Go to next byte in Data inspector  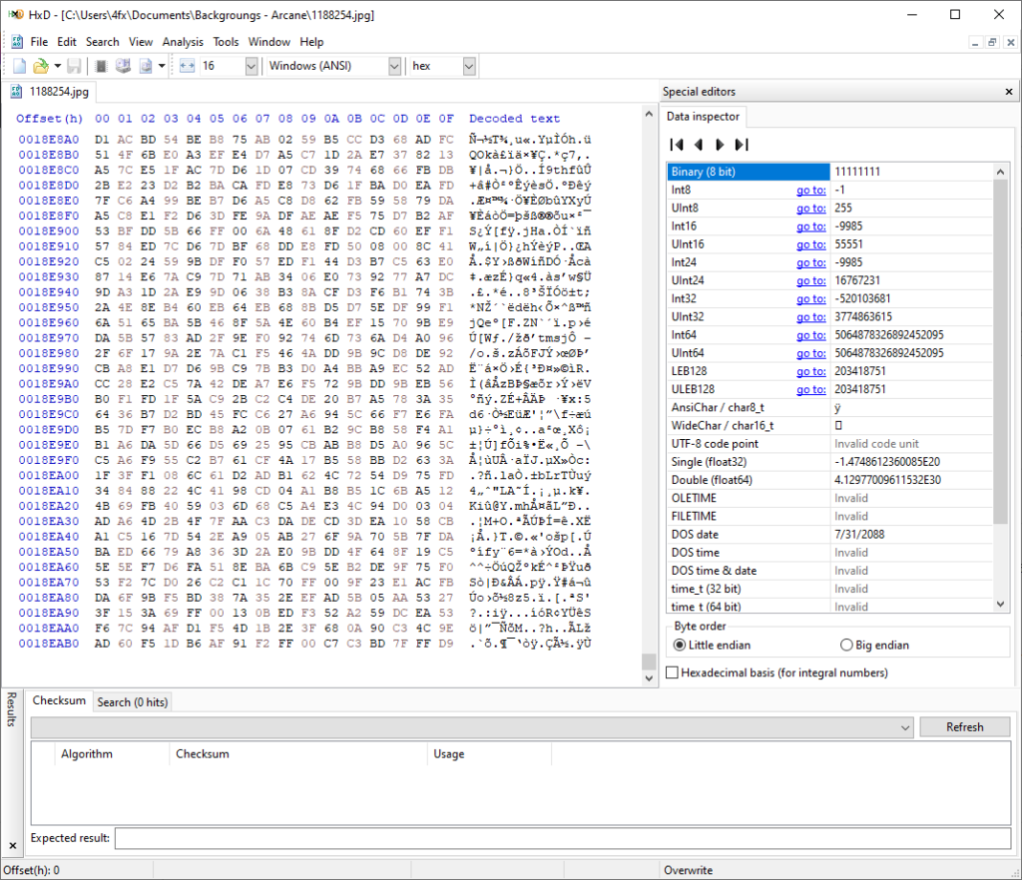720,145
